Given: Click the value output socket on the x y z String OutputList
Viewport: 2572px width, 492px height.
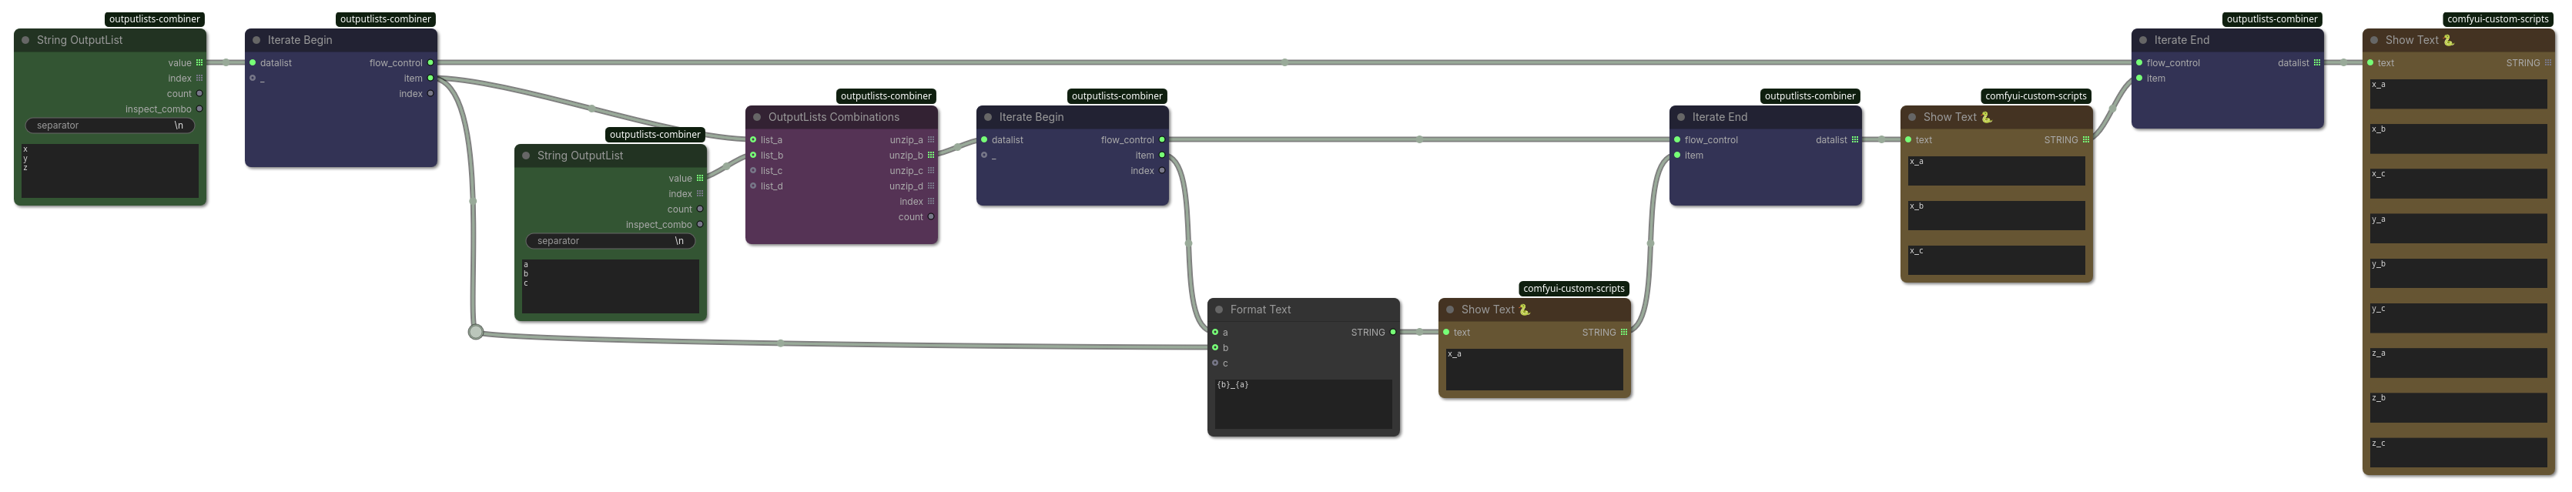Looking at the screenshot, I should (199, 63).
